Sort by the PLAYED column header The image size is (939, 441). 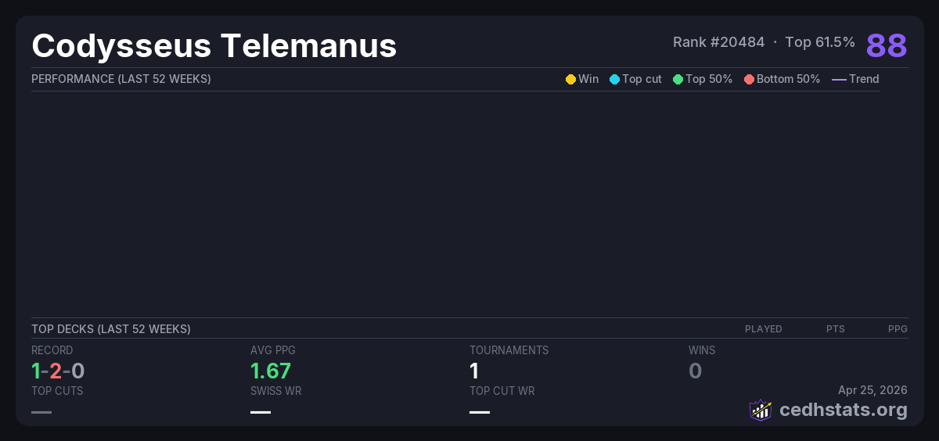(x=763, y=329)
